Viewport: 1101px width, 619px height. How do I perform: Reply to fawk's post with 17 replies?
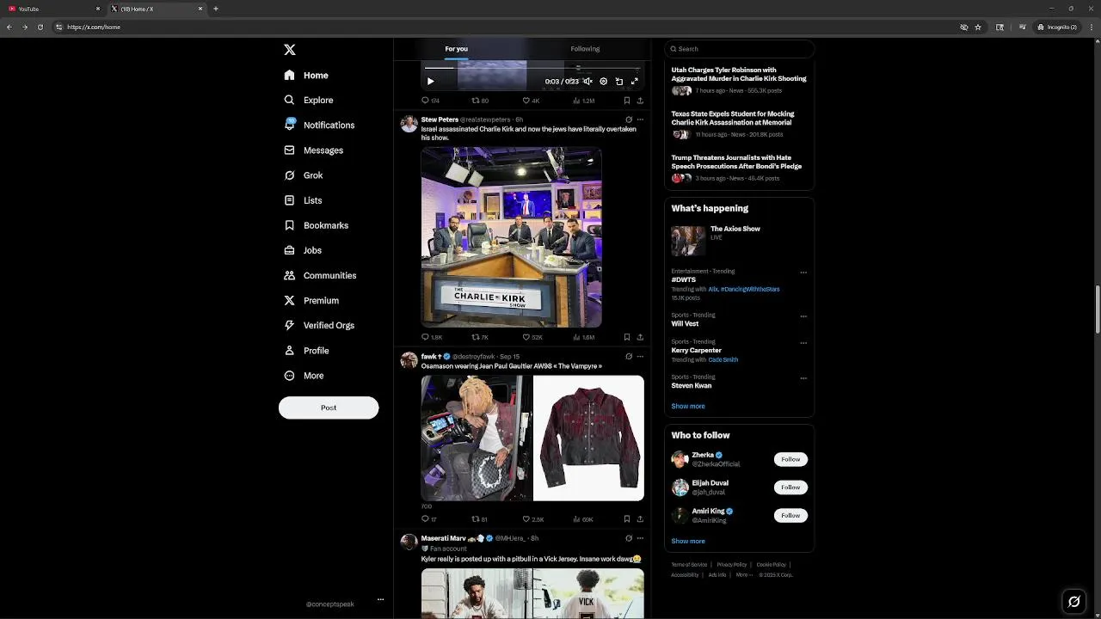tap(429, 519)
